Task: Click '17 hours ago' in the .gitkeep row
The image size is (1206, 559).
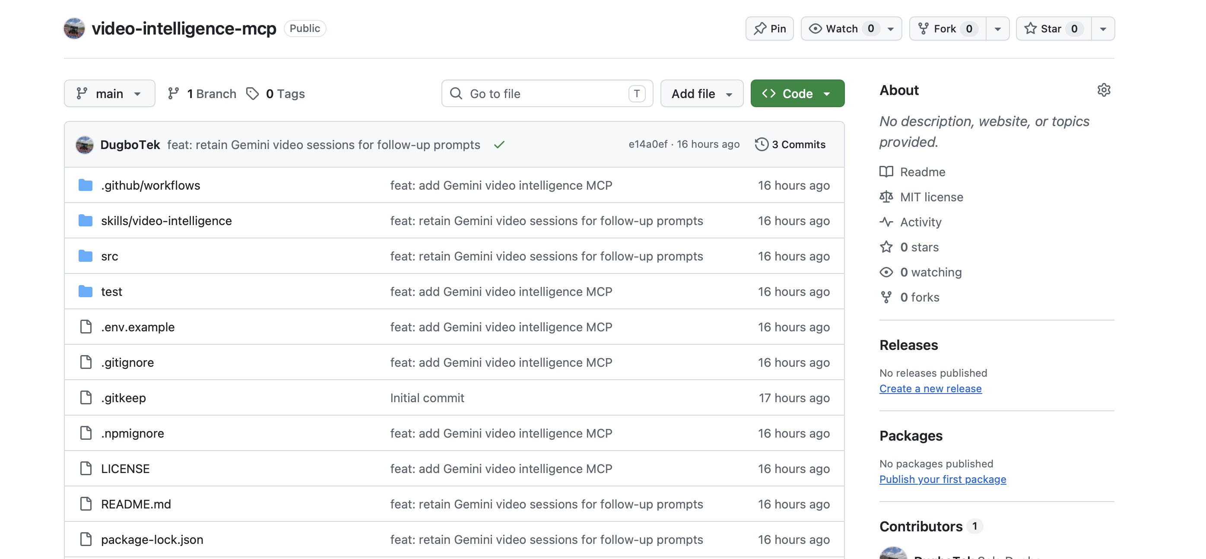Action: pos(794,397)
